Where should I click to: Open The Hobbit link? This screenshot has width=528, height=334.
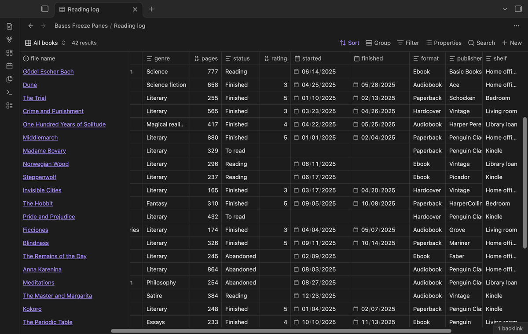click(38, 203)
